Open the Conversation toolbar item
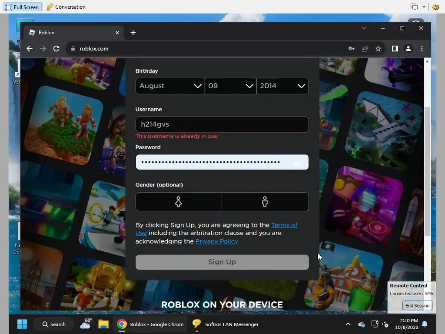445x334 pixels. tap(66, 7)
